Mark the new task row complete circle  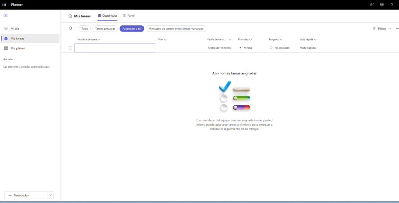(x=70, y=48)
